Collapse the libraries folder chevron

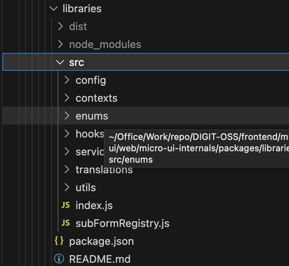[53, 9]
